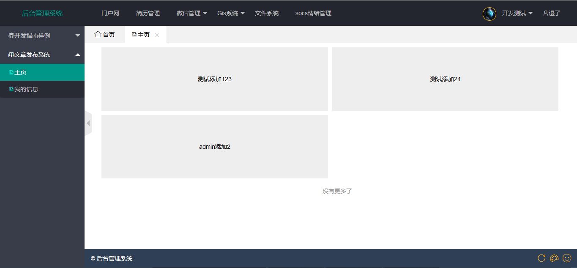Switch to the 首页 tab
The image size is (577, 268).
click(x=104, y=35)
